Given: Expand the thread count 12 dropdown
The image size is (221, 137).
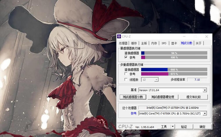Looking at the screenshot, I should point(156,80).
